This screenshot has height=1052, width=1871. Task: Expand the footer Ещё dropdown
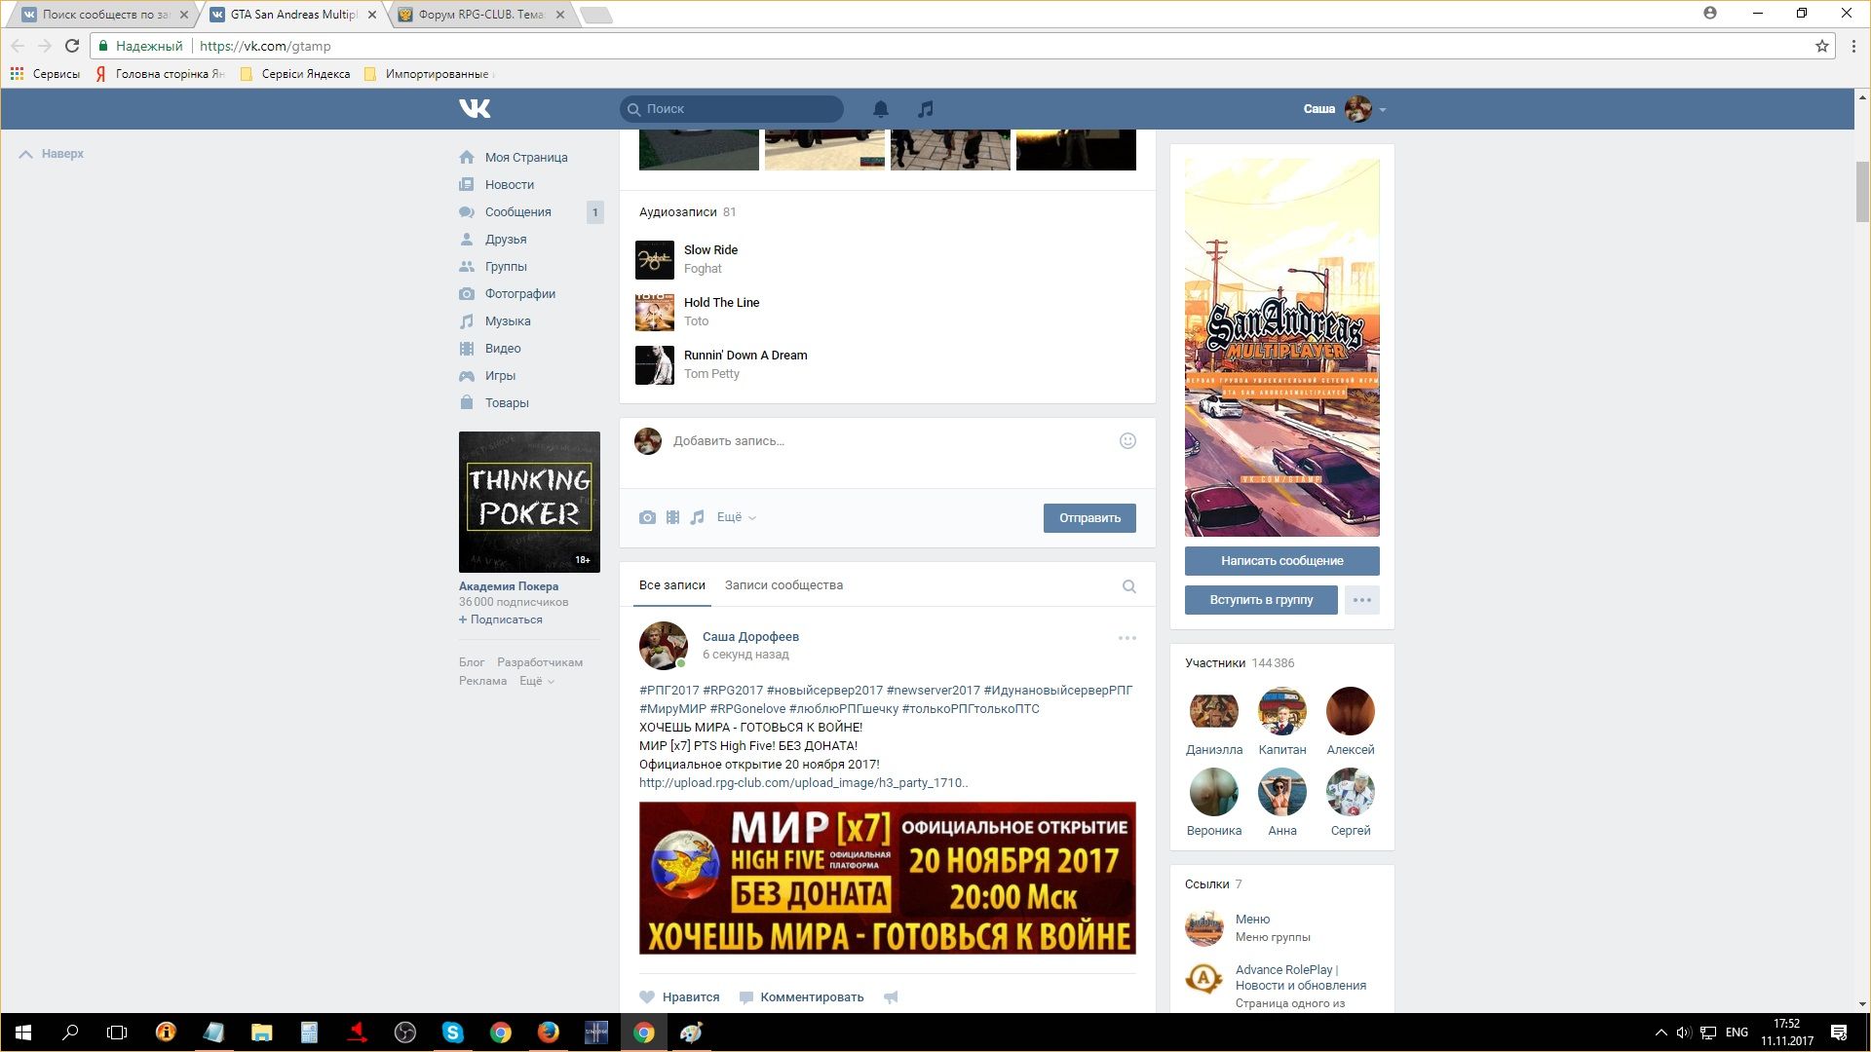pos(536,681)
